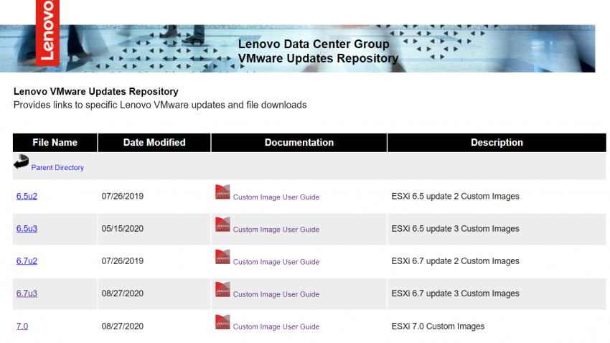Open Custom Image User Guide for 7.0
The width and height of the screenshot is (610, 343).
click(x=276, y=326)
